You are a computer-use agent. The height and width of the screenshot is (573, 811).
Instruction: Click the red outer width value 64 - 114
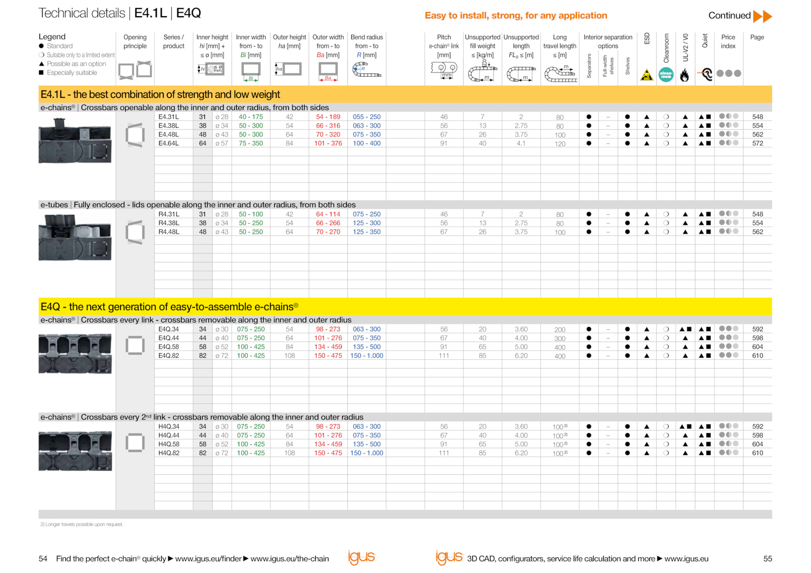click(x=328, y=214)
